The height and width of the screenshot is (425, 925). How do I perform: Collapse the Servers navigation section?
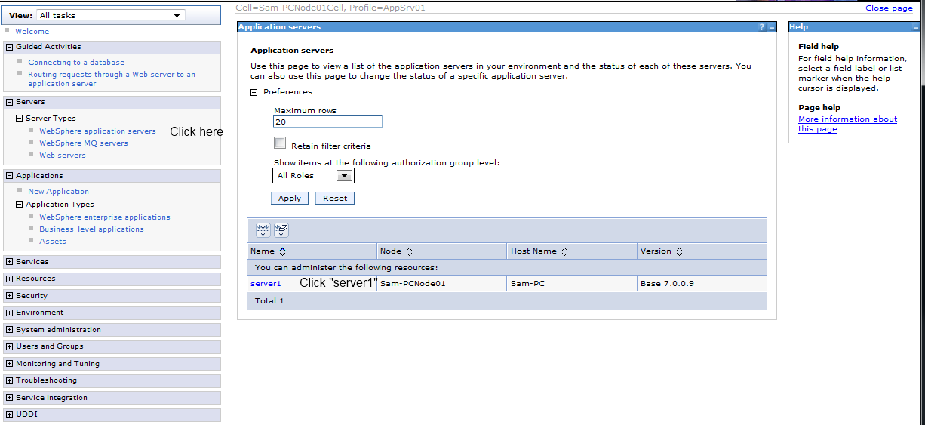point(10,102)
